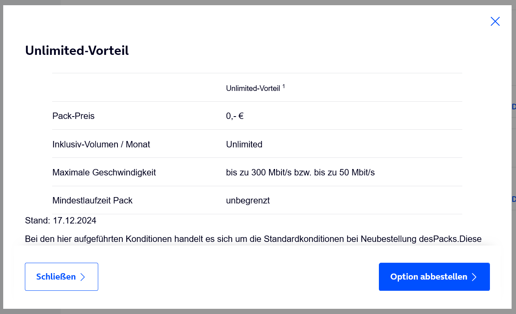
Task: Click the Stand: 17.12.2024 text
Action: [x=61, y=220]
